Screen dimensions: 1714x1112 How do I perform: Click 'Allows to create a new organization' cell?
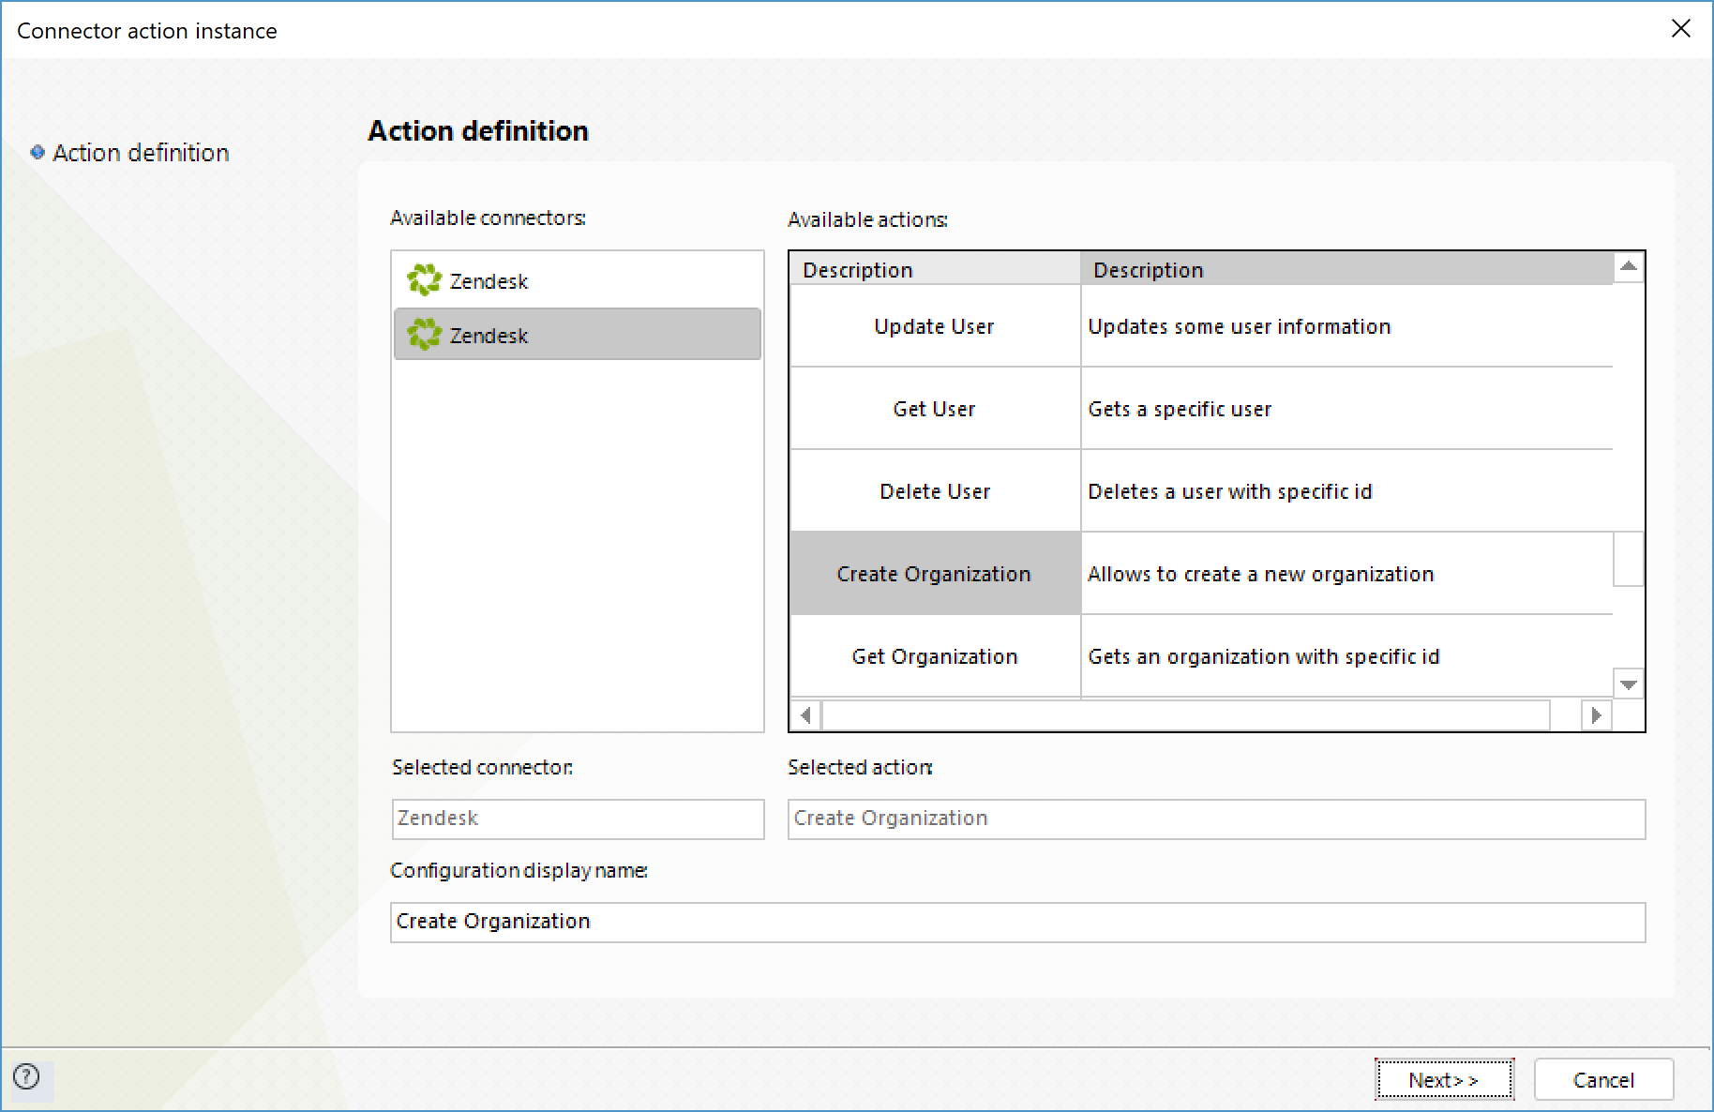(x=1346, y=574)
